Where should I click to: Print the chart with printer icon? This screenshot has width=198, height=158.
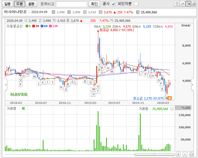pos(194,4)
